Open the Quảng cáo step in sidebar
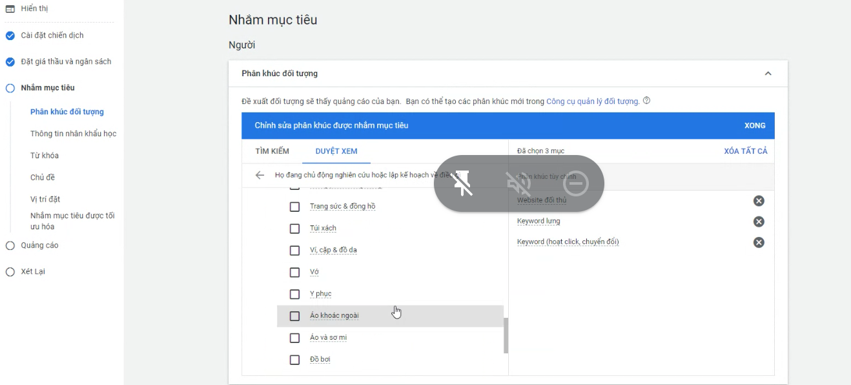851x385 pixels. tap(39, 245)
